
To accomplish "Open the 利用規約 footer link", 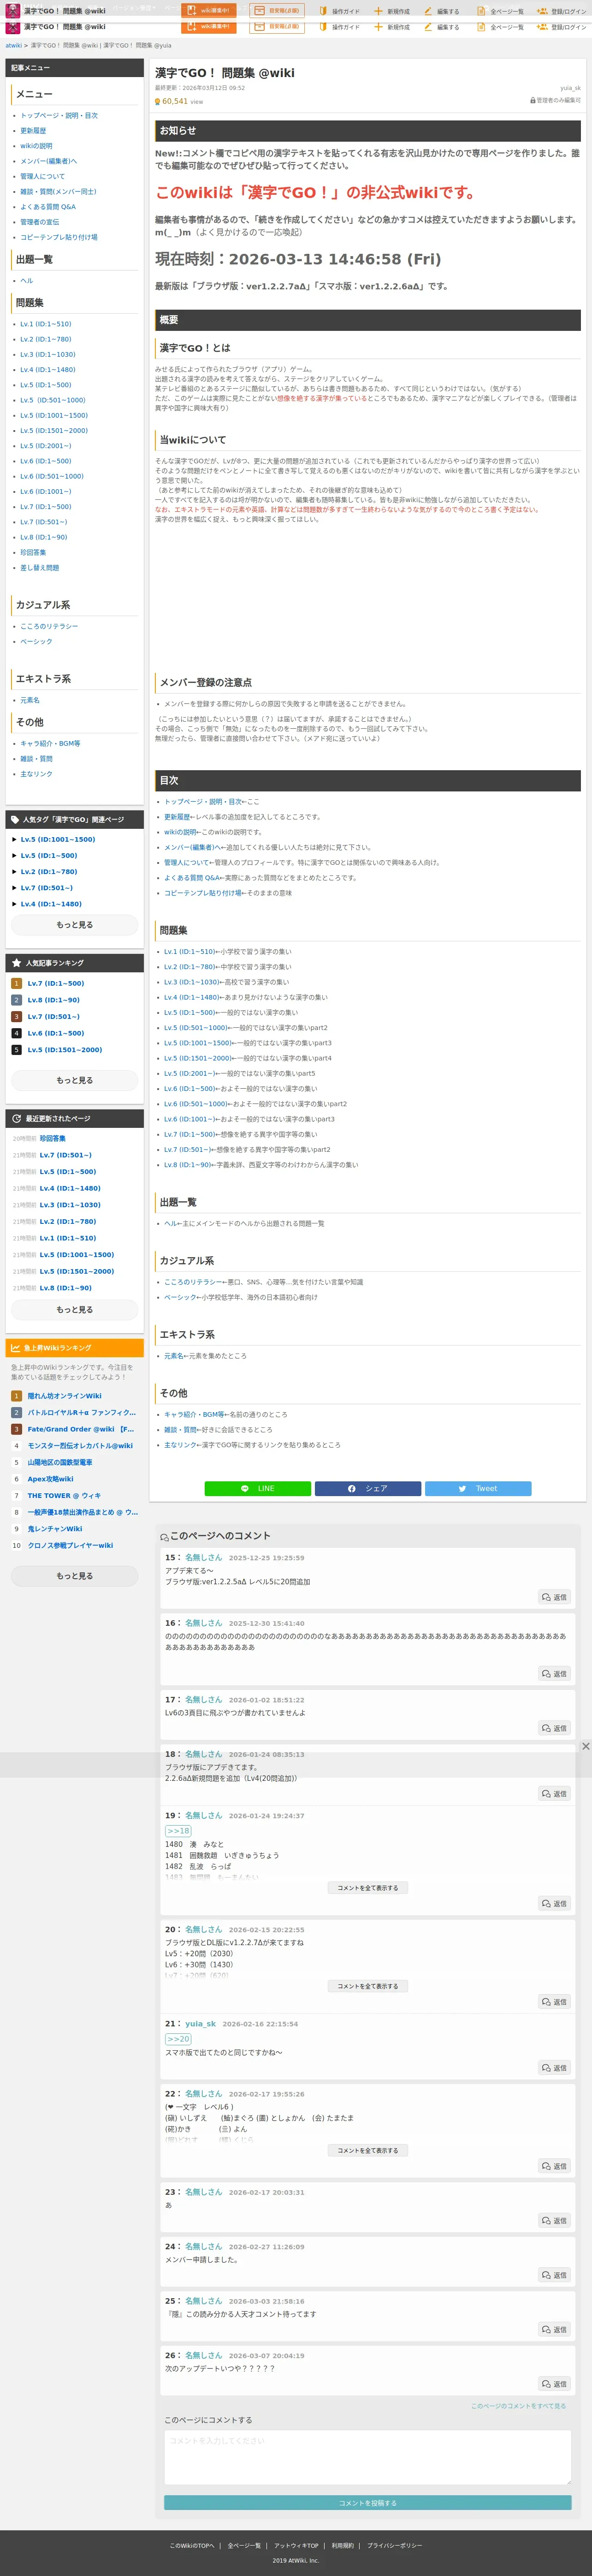I will point(343,2545).
